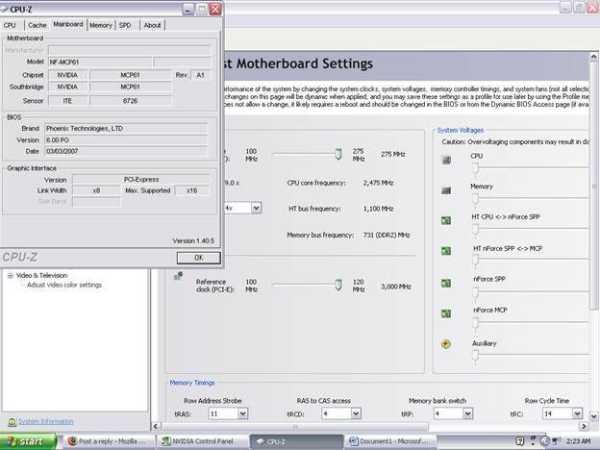
Task: Click the nForce MCP voltage slider handle
Action: pyautogui.click(x=475, y=323)
